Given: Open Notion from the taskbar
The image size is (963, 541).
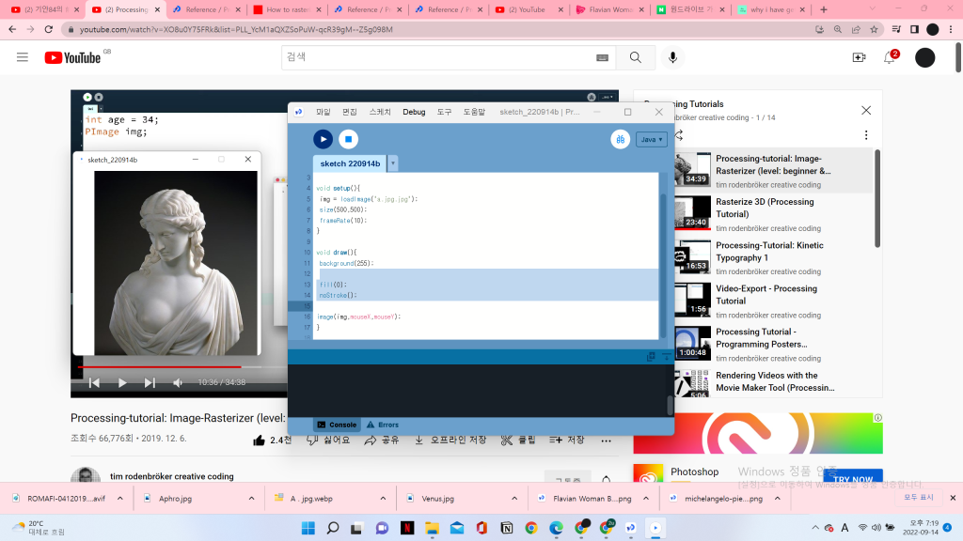Looking at the screenshot, I should pos(507,528).
